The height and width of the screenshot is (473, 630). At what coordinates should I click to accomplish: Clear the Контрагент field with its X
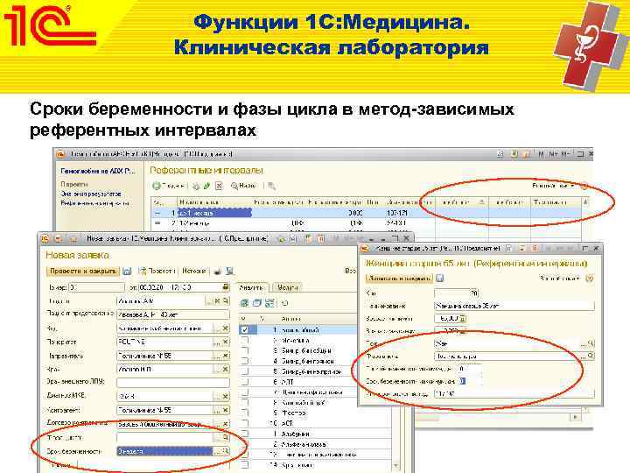tap(226, 410)
